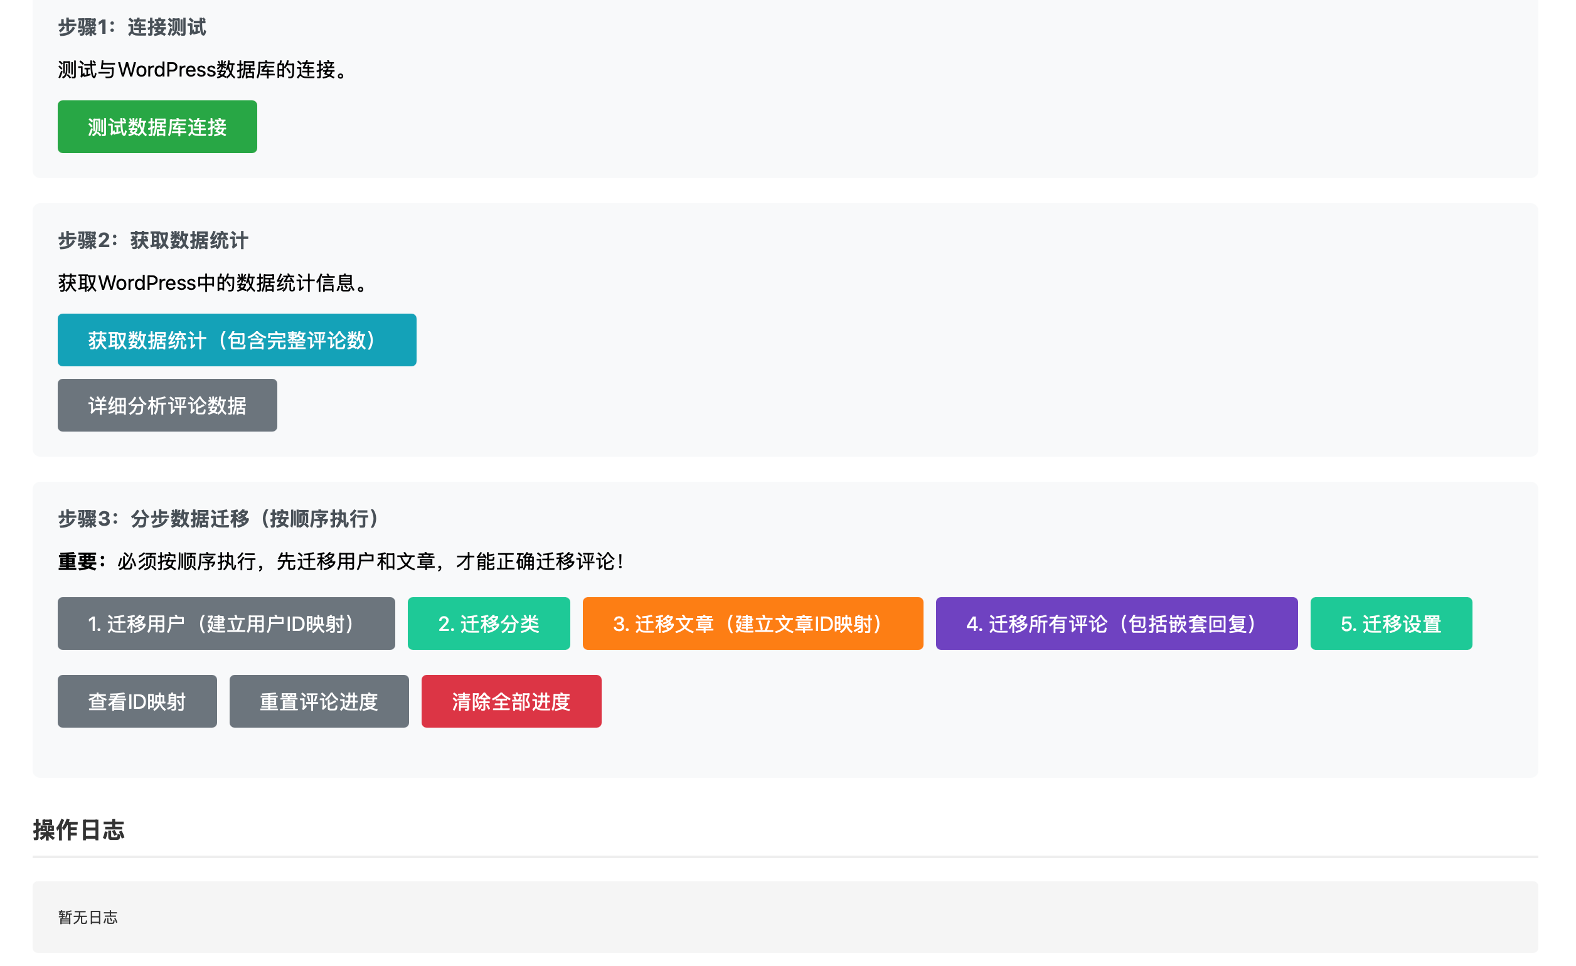Click the 必须按顺序执行 warning sentence

(371, 561)
